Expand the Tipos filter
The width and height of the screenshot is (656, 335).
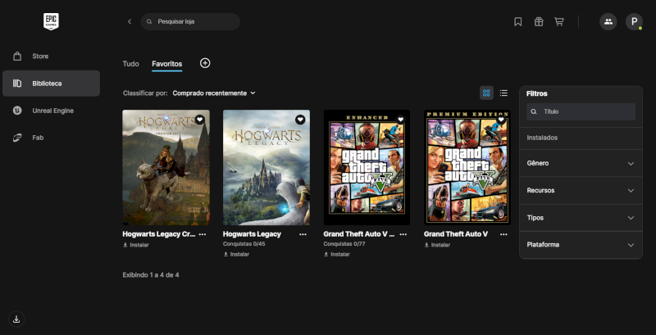[581, 218]
